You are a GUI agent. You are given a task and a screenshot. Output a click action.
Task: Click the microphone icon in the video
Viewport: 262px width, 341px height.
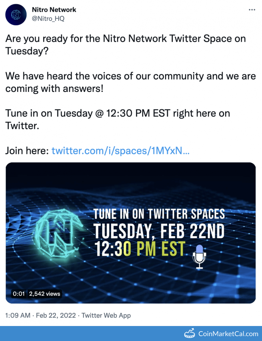(x=199, y=257)
